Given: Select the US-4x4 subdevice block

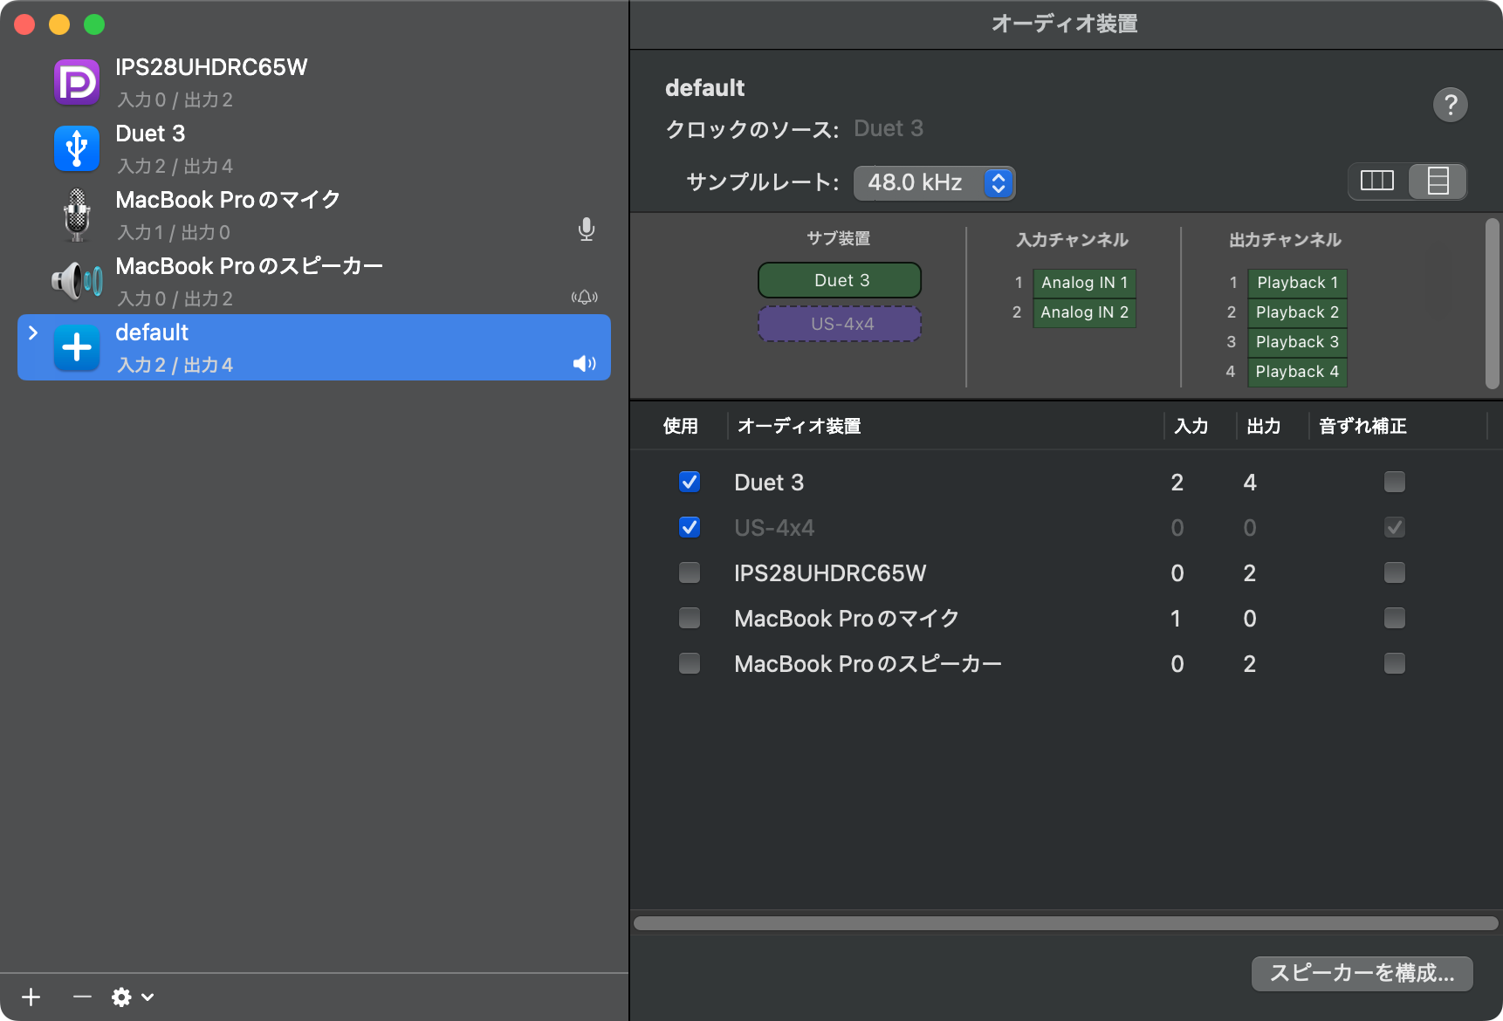Looking at the screenshot, I should pyautogui.click(x=840, y=324).
